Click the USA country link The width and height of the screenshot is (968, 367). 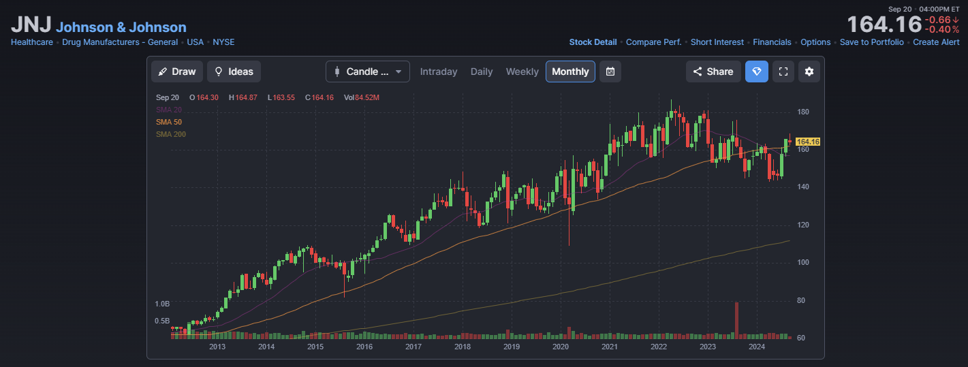point(196,42)
